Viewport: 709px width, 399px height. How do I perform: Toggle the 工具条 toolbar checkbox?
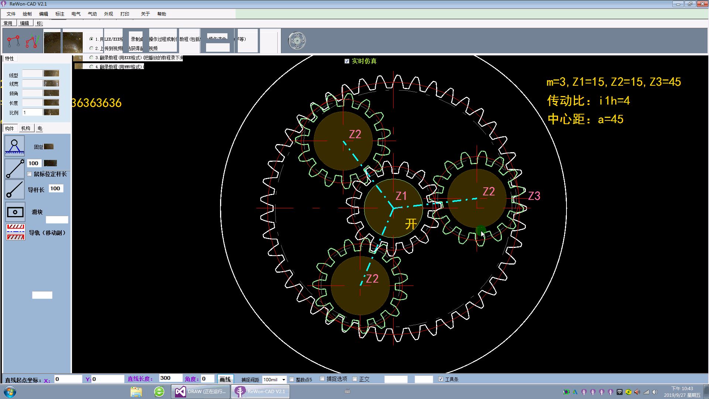tap(441, 379)
